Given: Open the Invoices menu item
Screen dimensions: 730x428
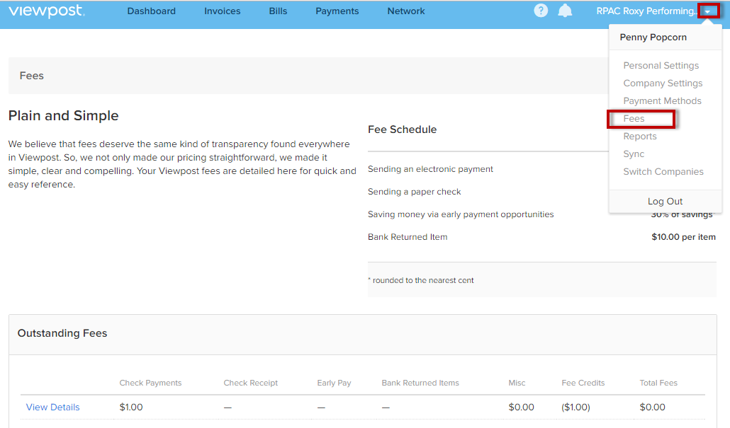Looking at the screenshot, I should coord(222,11).
